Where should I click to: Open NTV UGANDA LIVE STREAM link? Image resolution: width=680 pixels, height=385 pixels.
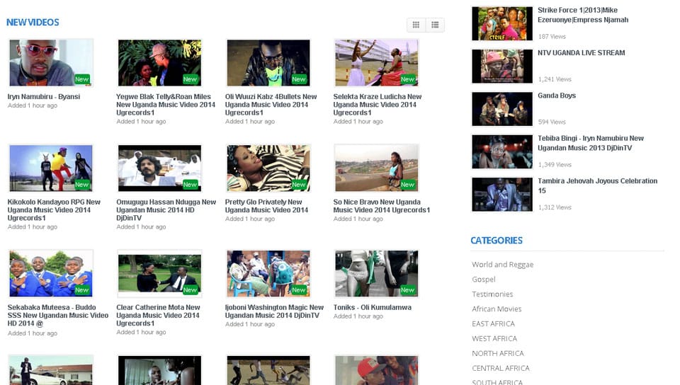point(581,53)
